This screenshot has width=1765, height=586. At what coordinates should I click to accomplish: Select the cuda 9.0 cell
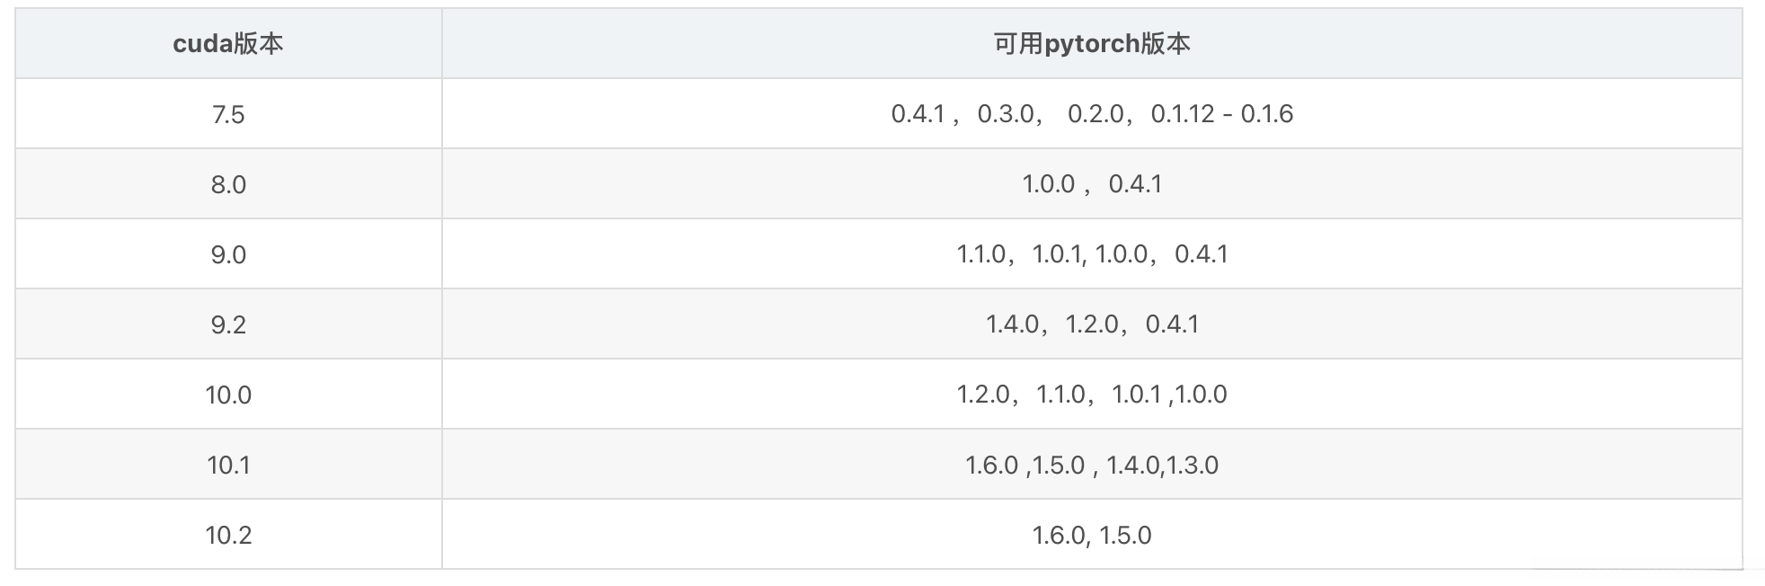coord(228,254)
